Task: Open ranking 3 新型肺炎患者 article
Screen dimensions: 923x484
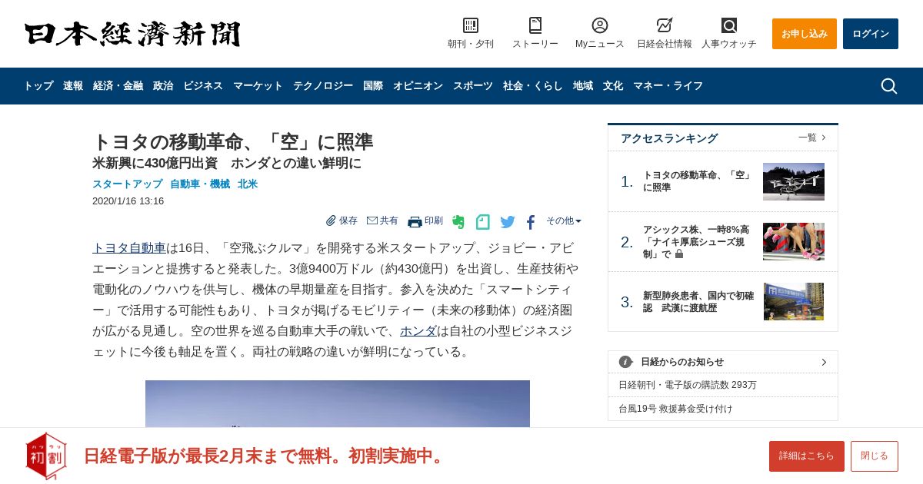Action: click(x=698, y=302)
